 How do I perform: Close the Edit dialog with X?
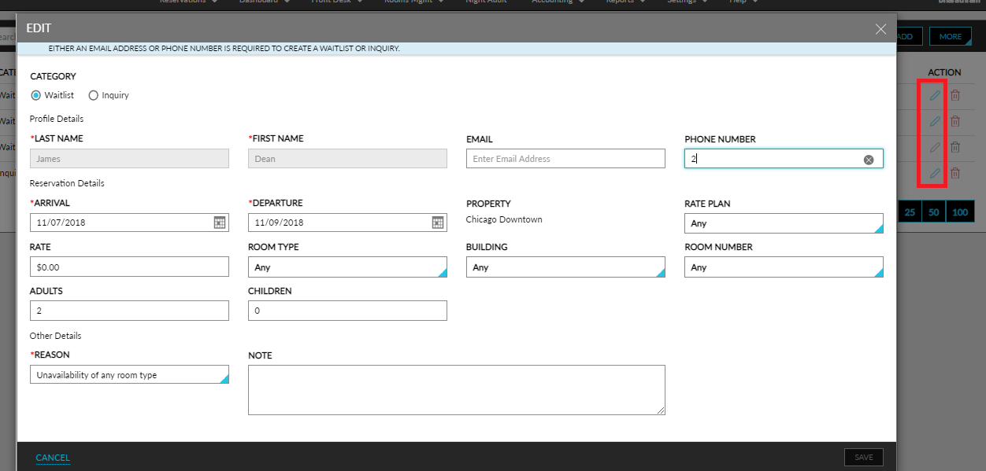coord(880,29)
